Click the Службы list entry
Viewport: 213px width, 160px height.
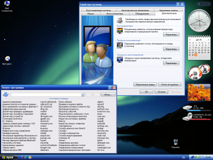pos(62,131)
